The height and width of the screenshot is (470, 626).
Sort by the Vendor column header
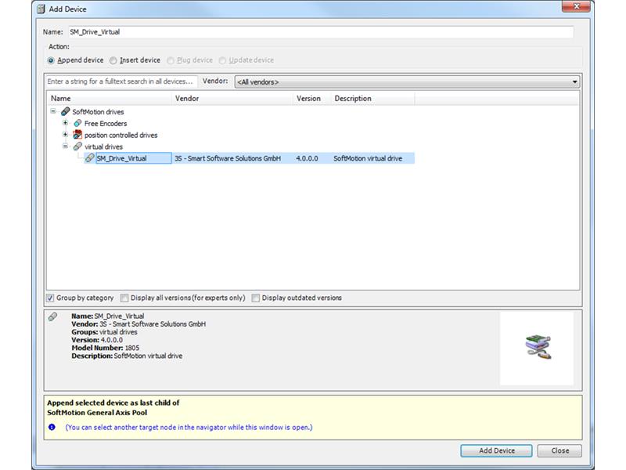(x=232, y=99)
